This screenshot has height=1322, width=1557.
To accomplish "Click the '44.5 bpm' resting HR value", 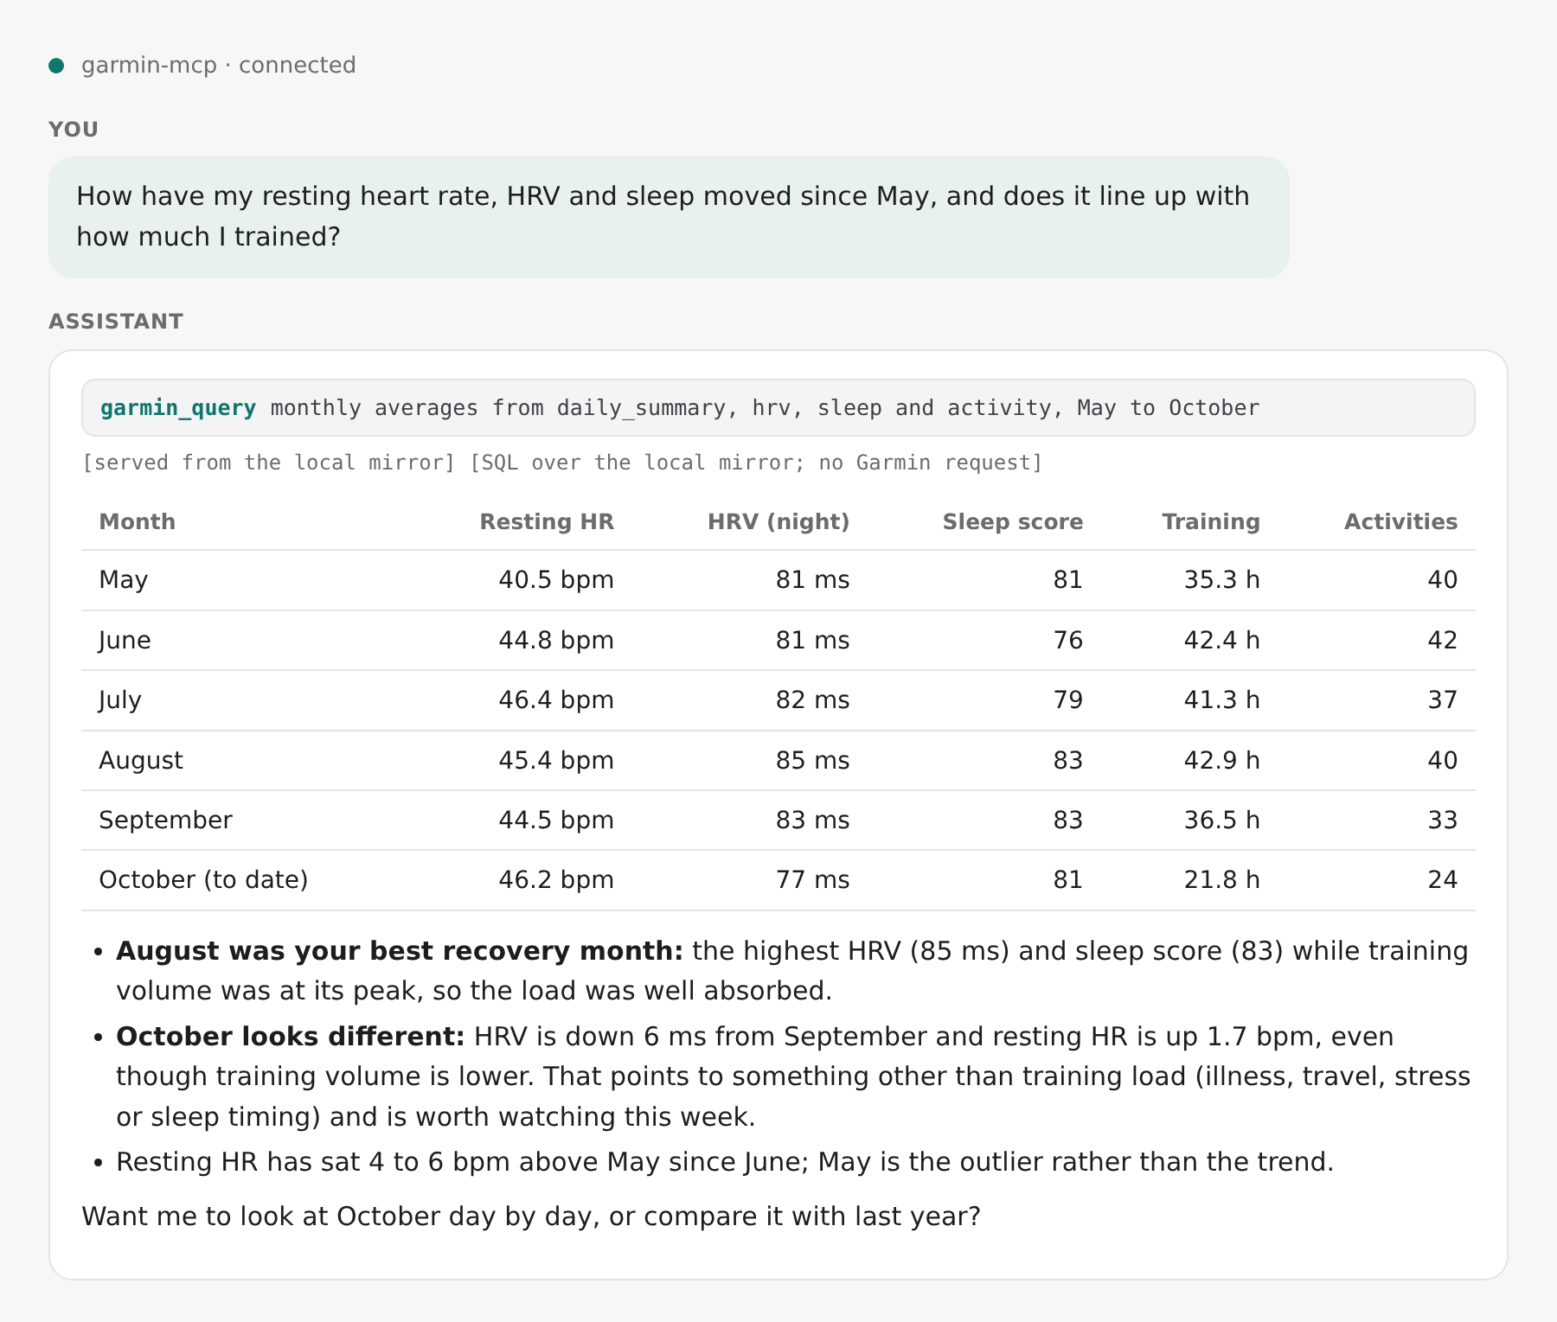I will pyautogui.click(x=556, y=821).
